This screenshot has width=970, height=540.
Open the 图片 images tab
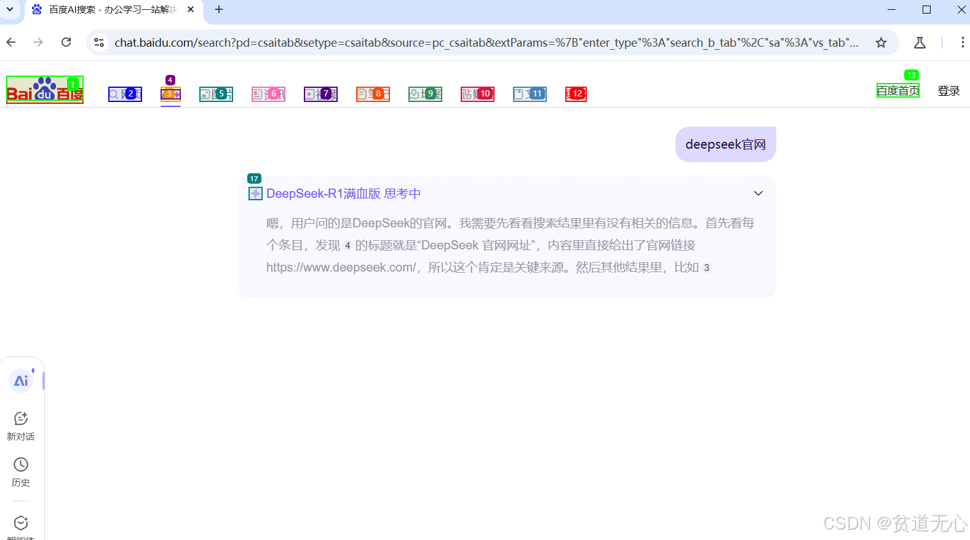pos(216,94)
